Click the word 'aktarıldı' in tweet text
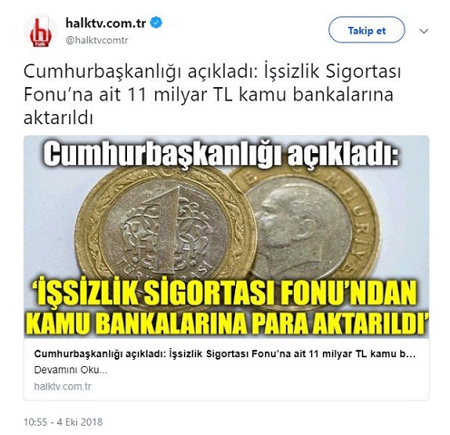Screen dimensions: 450x435 pyautogui.click(x=58, y=119)
